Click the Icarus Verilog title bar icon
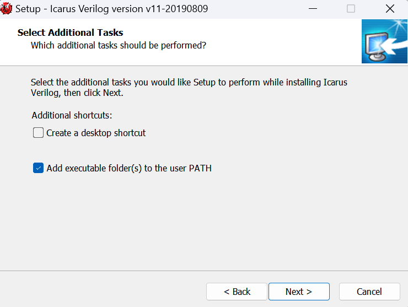 click(x=7, y=9)
